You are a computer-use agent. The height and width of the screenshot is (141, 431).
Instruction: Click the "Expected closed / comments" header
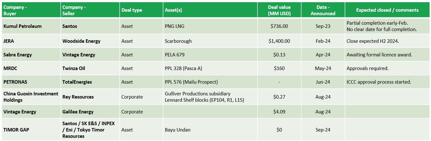(387, 10)
